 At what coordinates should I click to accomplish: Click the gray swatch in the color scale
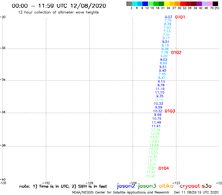pos(129,4)
